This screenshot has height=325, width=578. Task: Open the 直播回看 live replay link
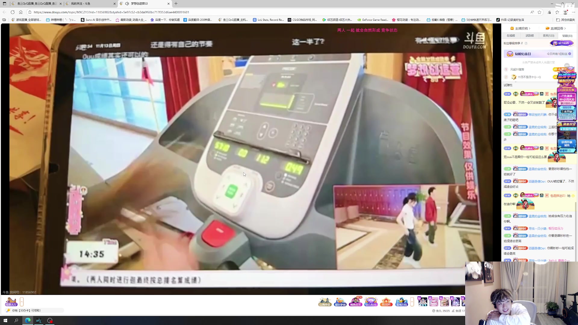coord(555,28)
